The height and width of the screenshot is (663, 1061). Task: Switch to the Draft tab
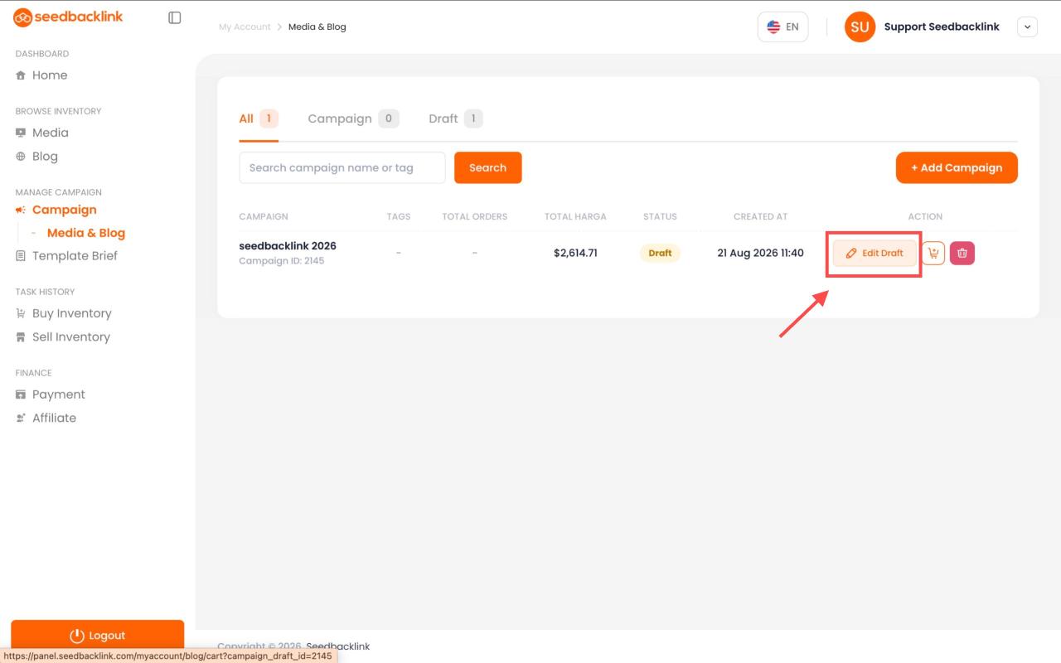pos(455,119)
